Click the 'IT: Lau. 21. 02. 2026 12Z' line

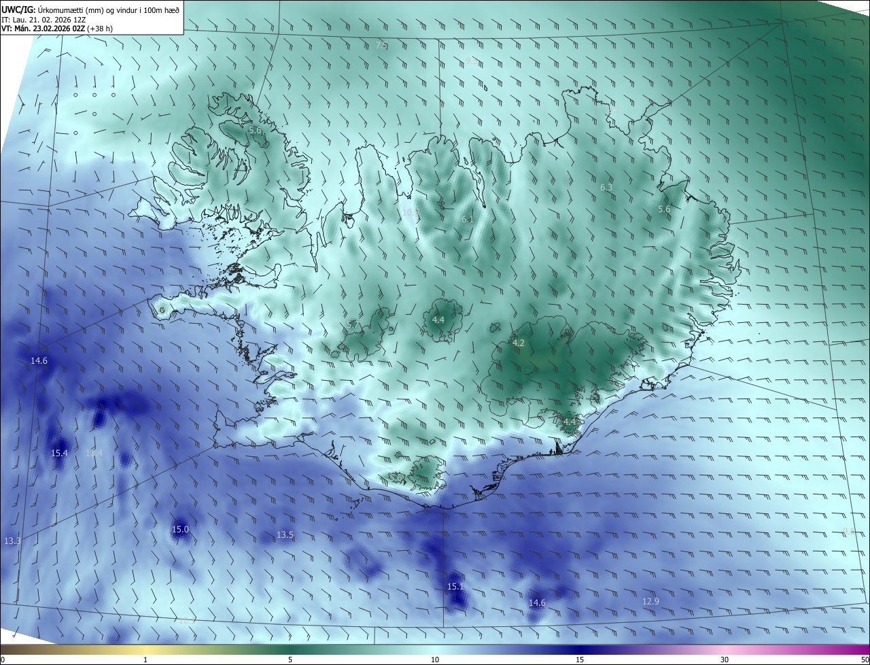(x=43, y=20)
